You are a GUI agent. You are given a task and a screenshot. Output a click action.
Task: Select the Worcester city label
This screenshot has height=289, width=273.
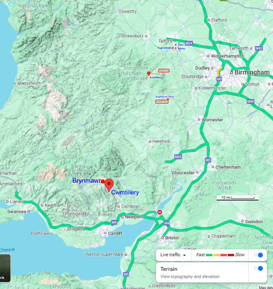(x=212, y=120)
